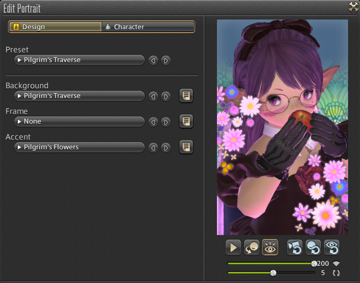Toggle the eye gaze at camera button
The width and height of the screenshot is (360, 283).
(x=270, y=247)
